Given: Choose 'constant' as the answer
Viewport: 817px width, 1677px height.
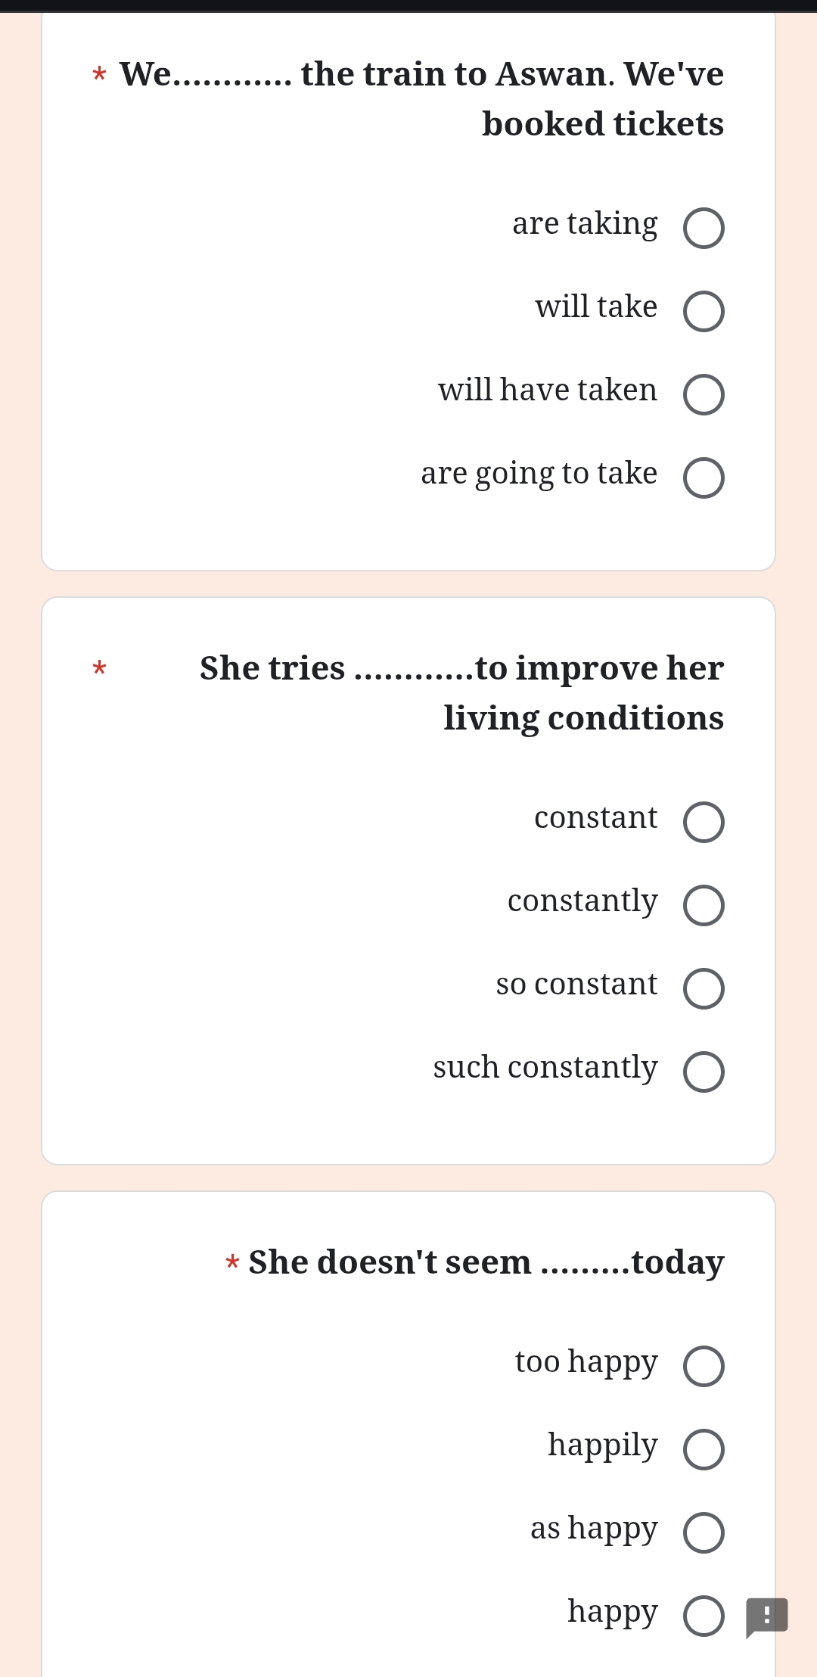Looking at the screenshot, I should [704, 822].
